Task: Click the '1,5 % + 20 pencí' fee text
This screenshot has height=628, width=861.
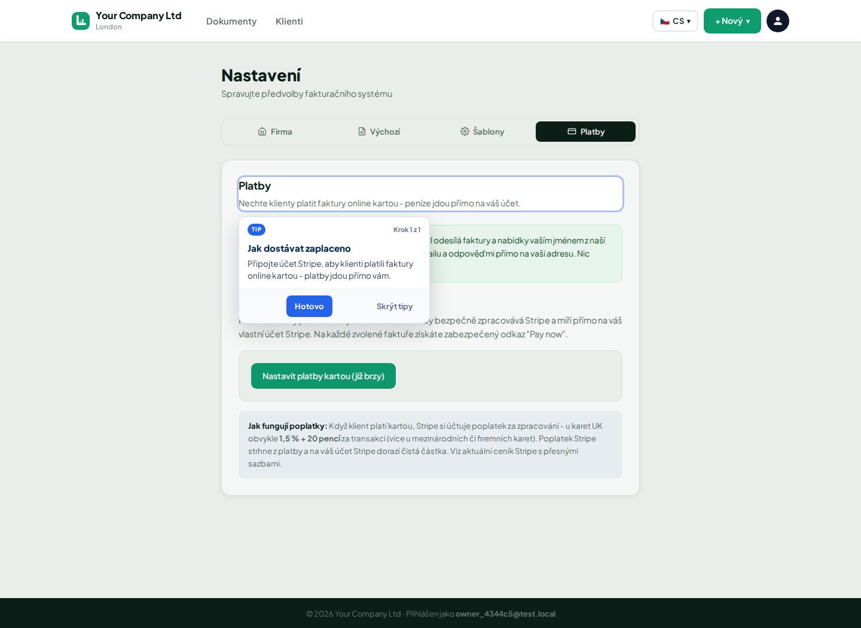Action: click(x=310, y=438)
